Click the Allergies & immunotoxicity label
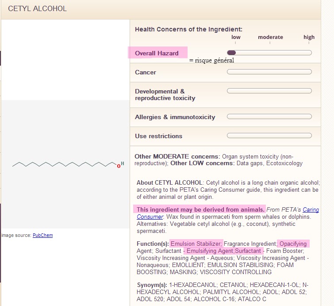The height and width of the screenshot is (306, 334). (175, 117)
